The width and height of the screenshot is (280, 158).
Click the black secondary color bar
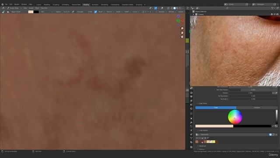[x=252, y=126]
